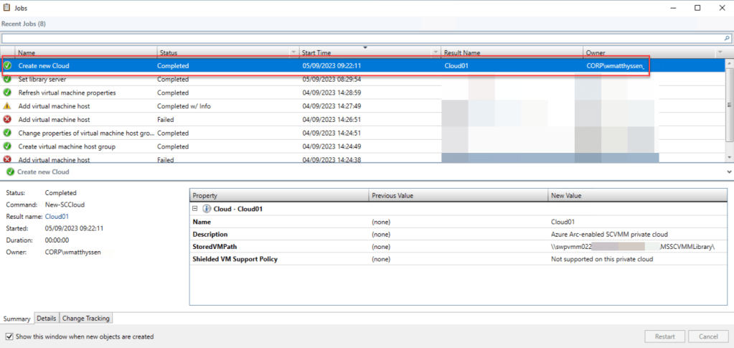Open the Owner column filter dropdown
This screenshot has height=348, width=734.
tap(720, 52)
